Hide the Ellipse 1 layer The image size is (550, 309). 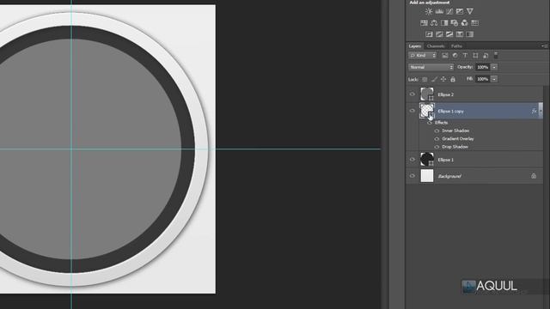(412, 160)
